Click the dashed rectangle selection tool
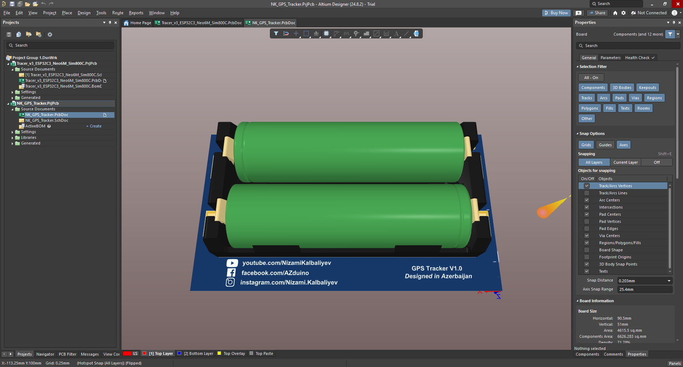 [x=306, y=34]
